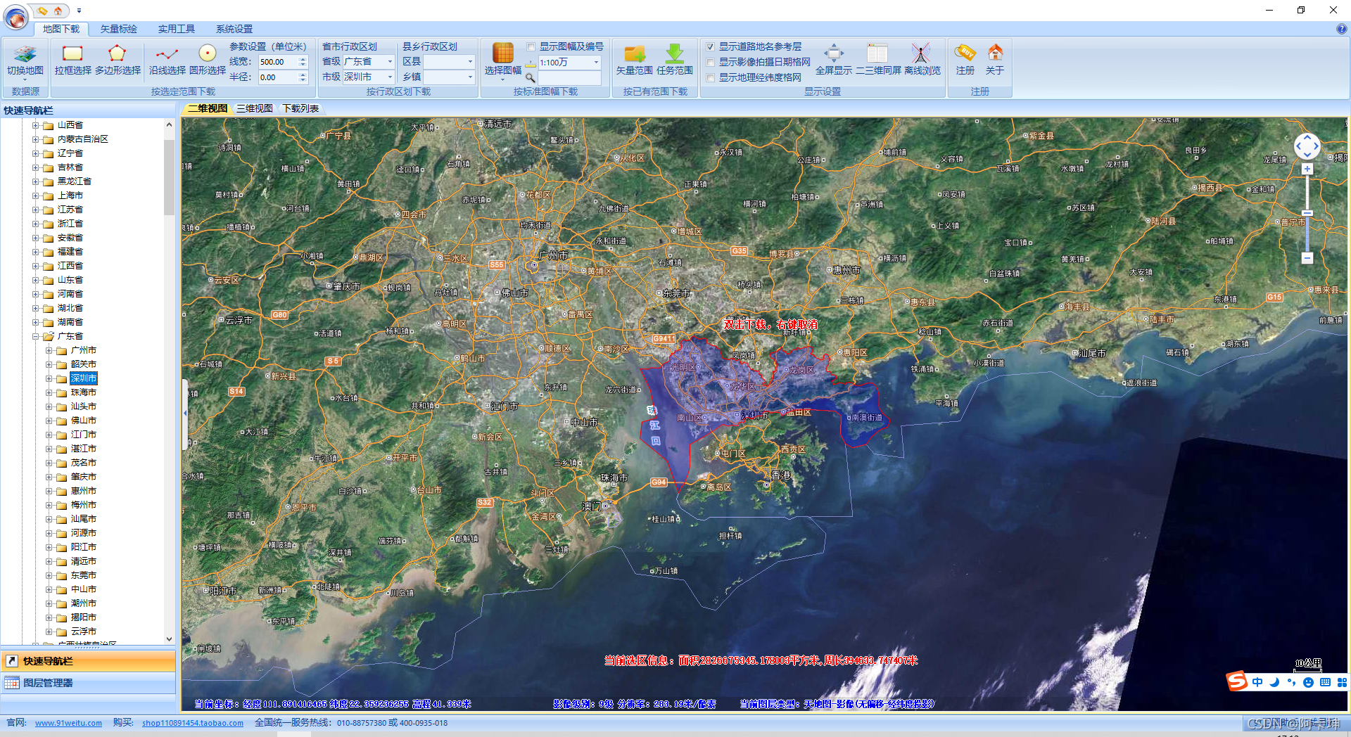Click the 快速导航栏 panel button
This screenshot has width=1351, height=737.
pyautogui.click(x=88, y=661)
